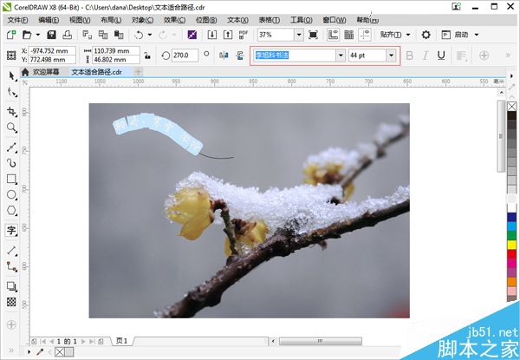This screenshot has width=520, height=360.
Task: Toggle the Show grid icon
Action: 349,35
